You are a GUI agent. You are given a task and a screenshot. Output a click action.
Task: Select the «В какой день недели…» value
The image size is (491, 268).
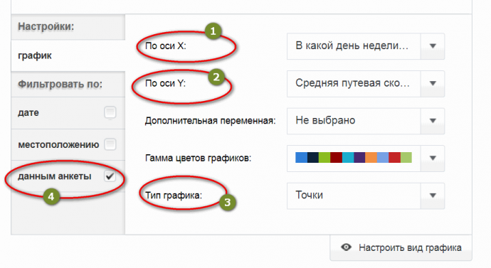coord(352,46)
